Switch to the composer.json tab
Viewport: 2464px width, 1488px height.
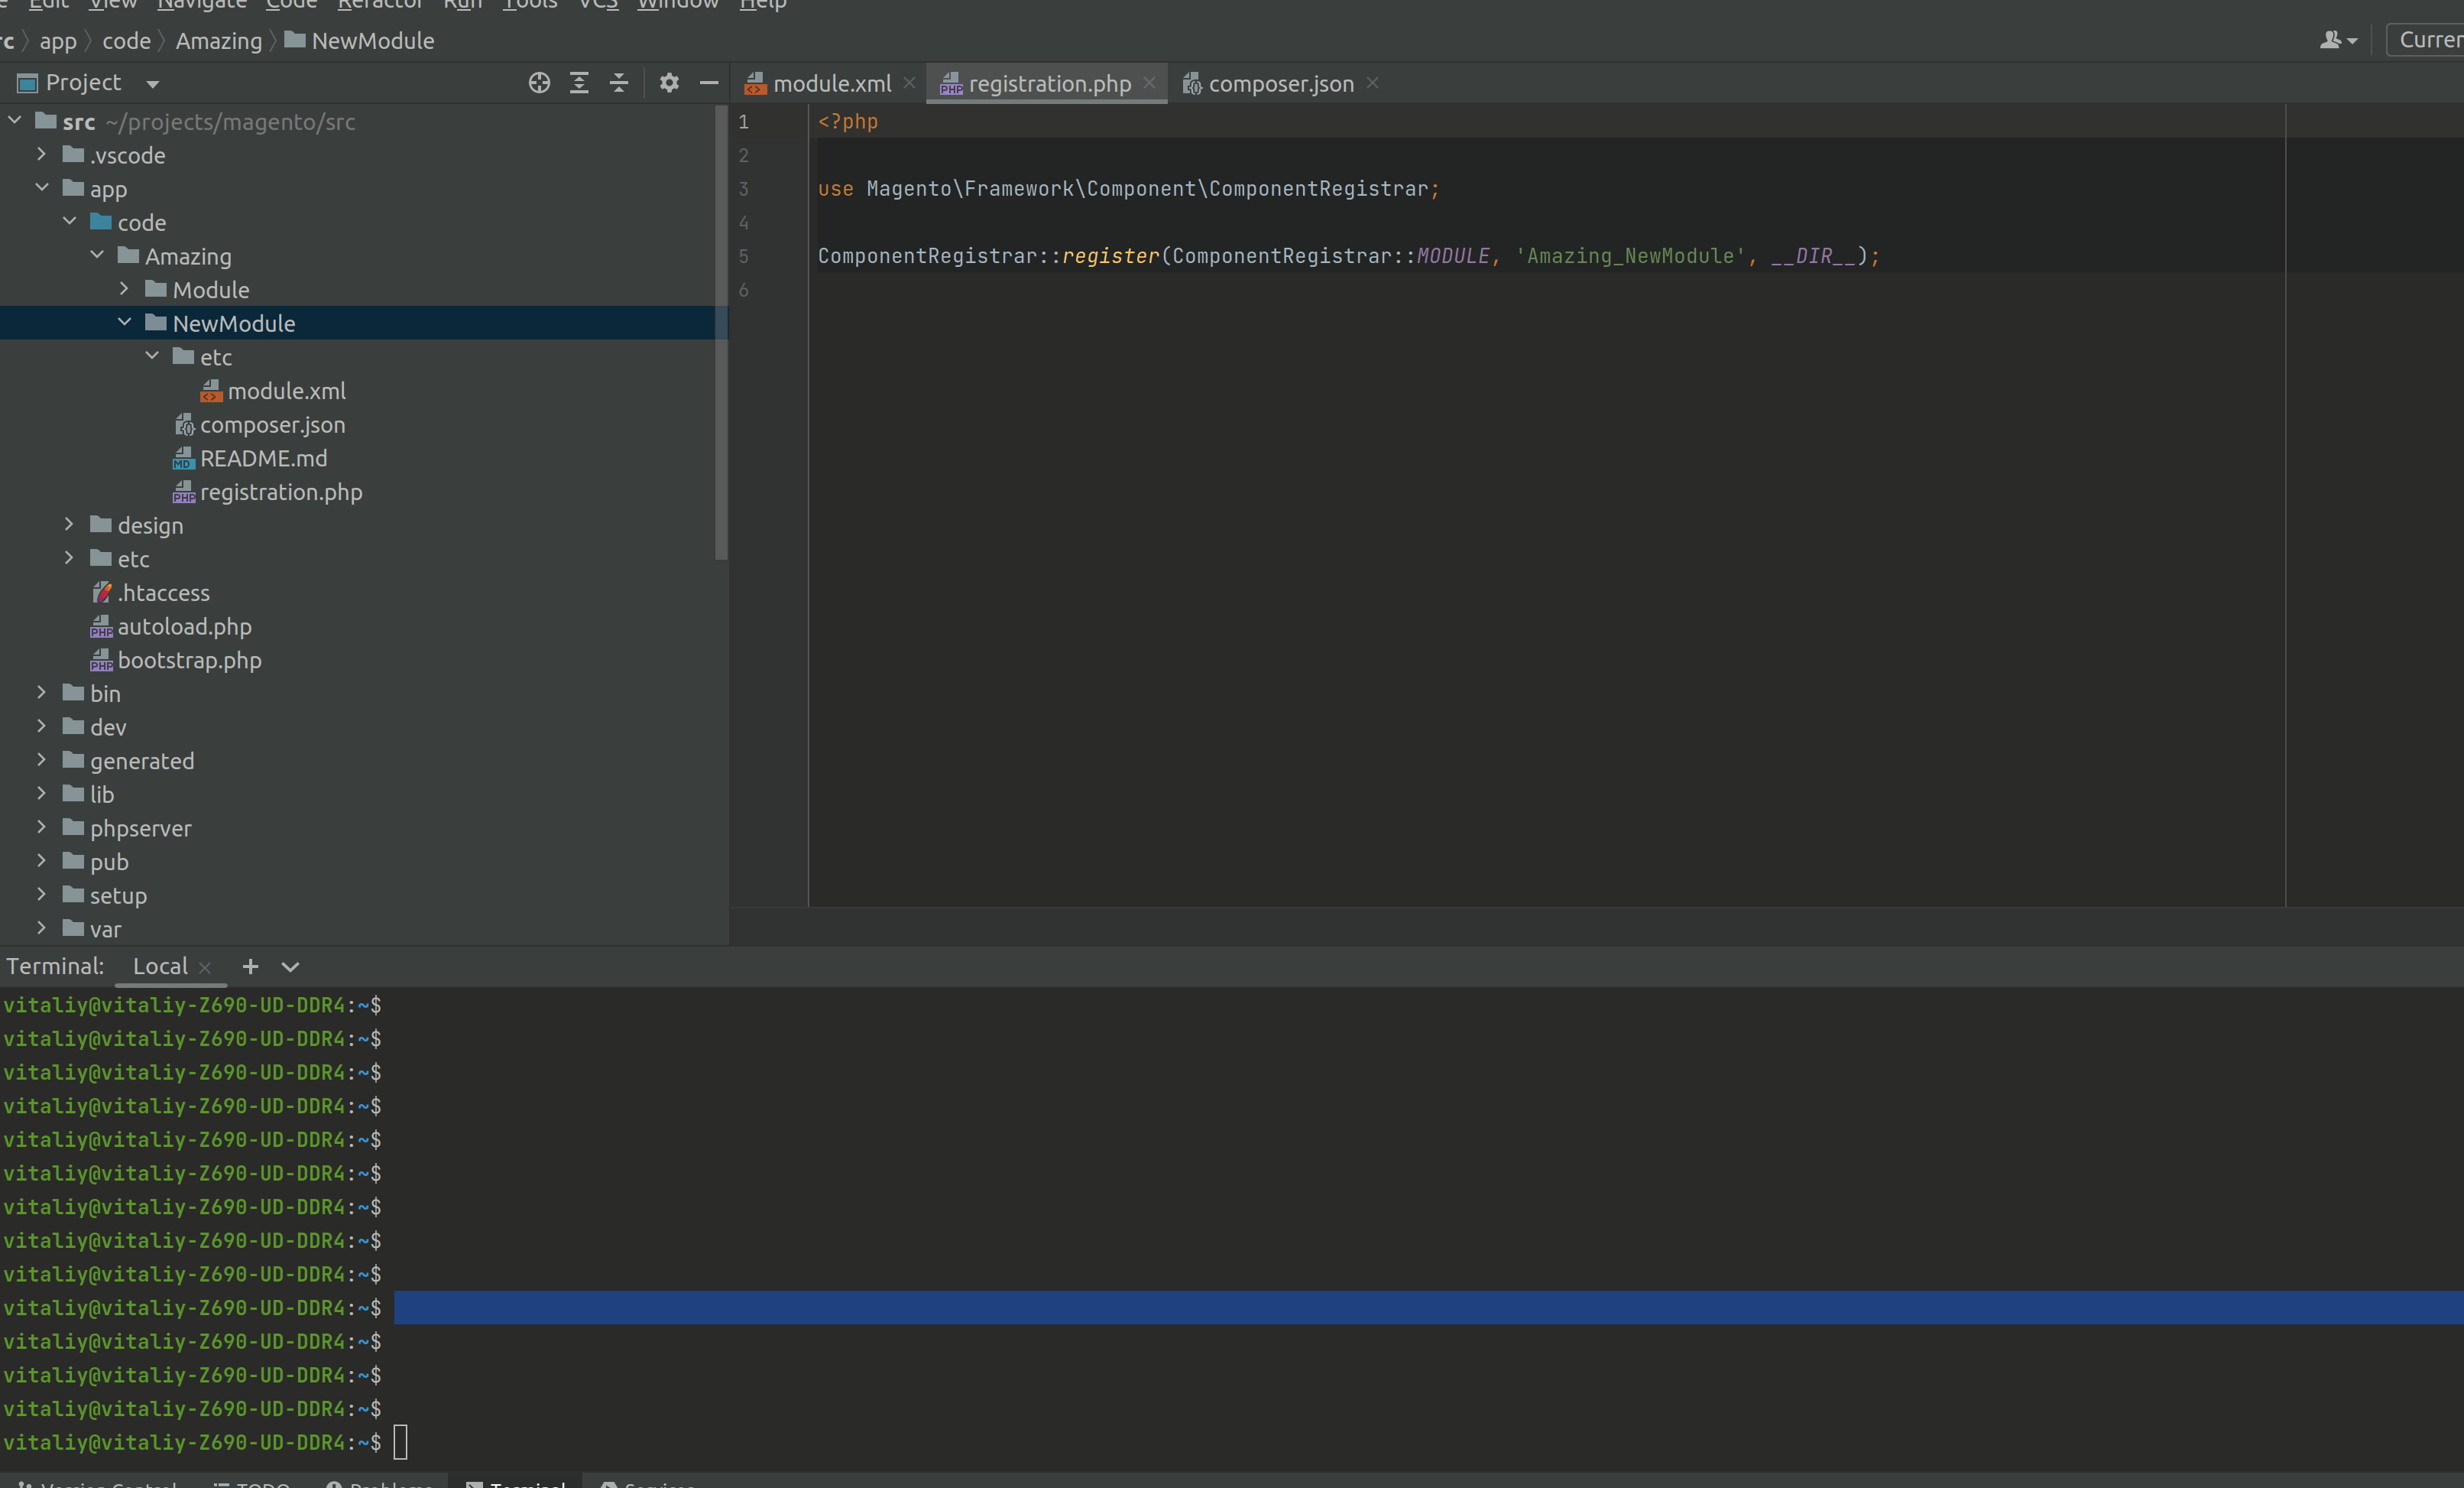[1280, 84]
